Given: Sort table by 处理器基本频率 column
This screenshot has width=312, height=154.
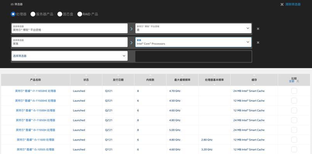Looking at the screenshot, I should pyautogui.click(x=214, y=80).
